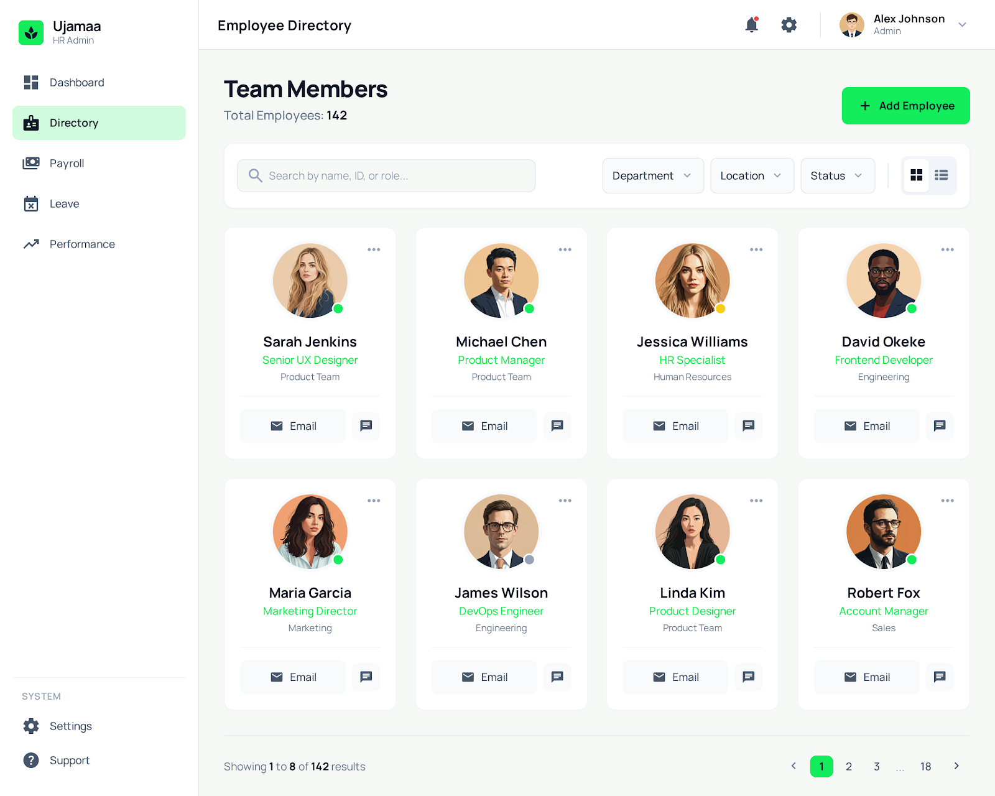Navigate to Payroll in the sidebar
The height and width of the screenshot is (796, 995).
point(67,164)
